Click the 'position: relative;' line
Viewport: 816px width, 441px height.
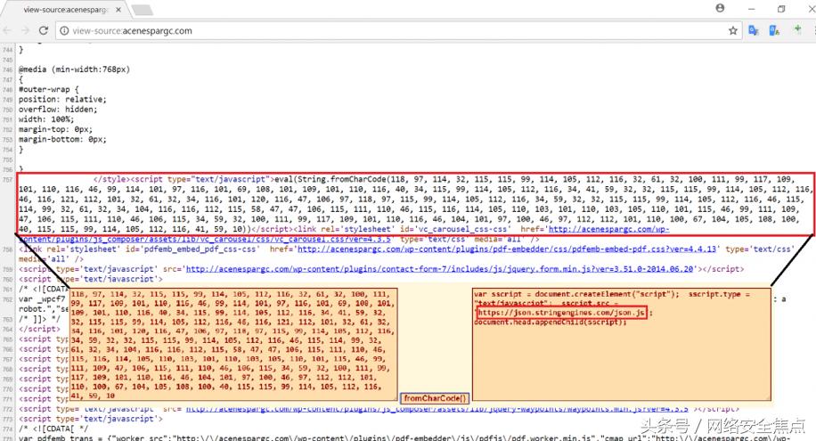62,99
